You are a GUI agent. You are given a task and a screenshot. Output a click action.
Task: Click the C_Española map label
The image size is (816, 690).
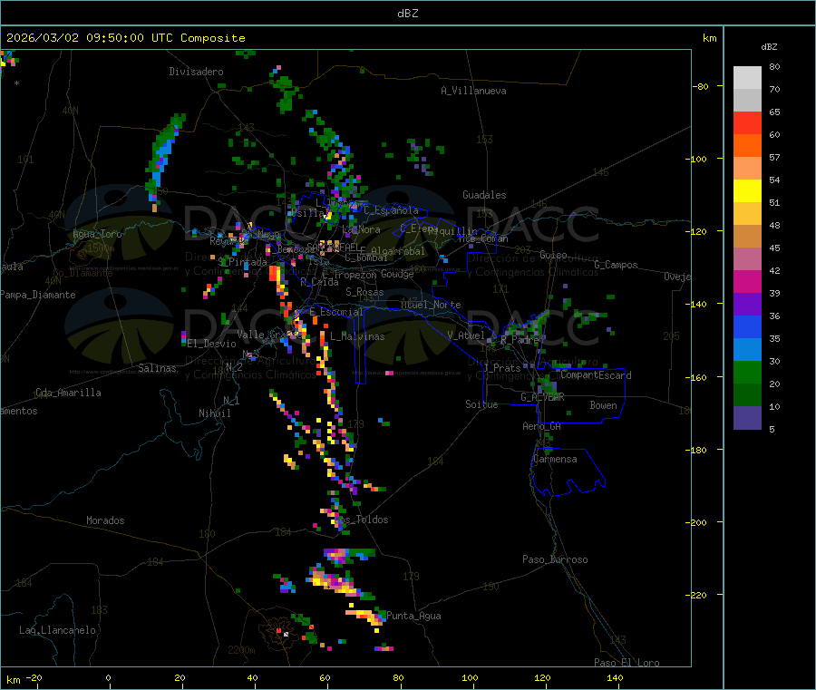391,210
